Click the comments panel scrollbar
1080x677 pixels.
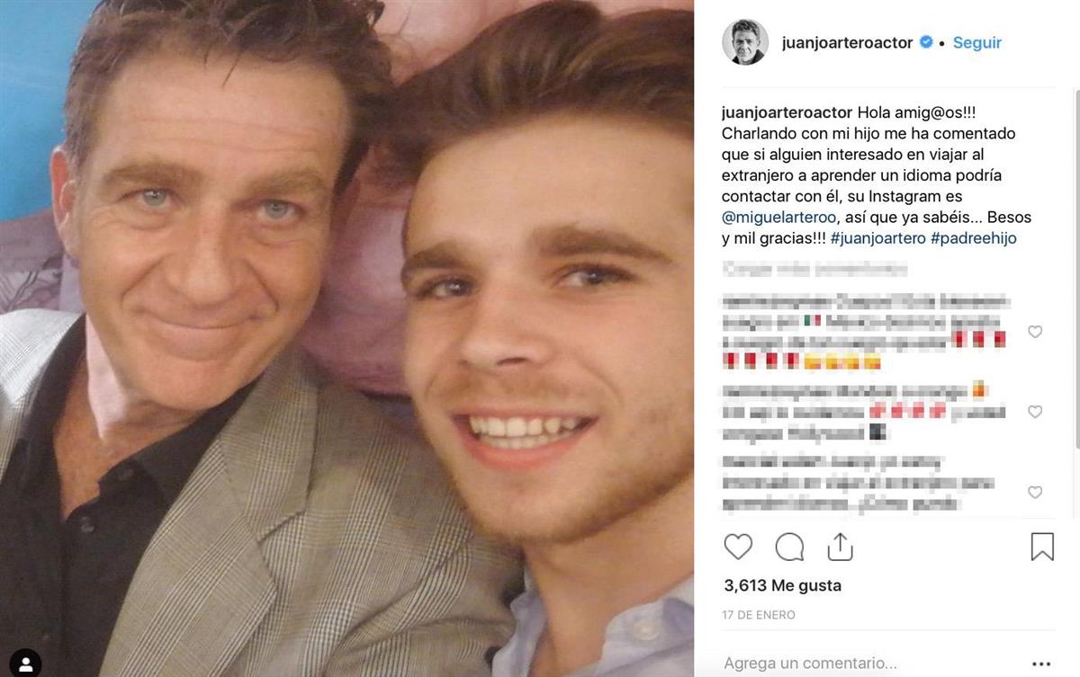(1076, 270)
